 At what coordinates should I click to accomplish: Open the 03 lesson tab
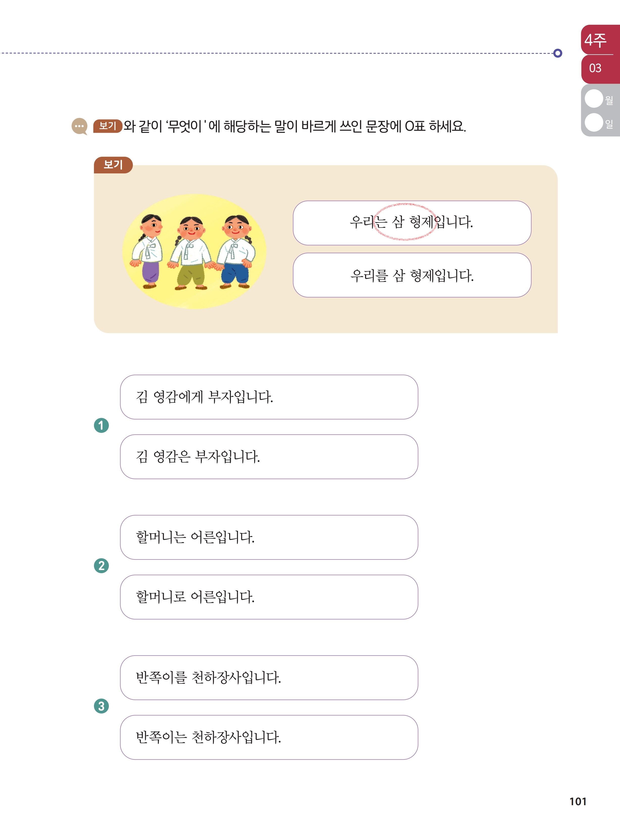coord(600,69)
